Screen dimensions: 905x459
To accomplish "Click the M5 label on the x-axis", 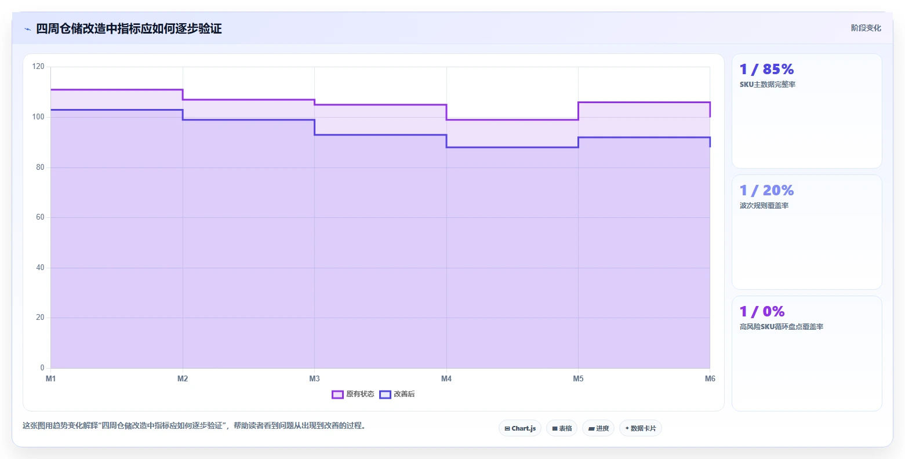I will pyautogui.click(x=578, y=379).
